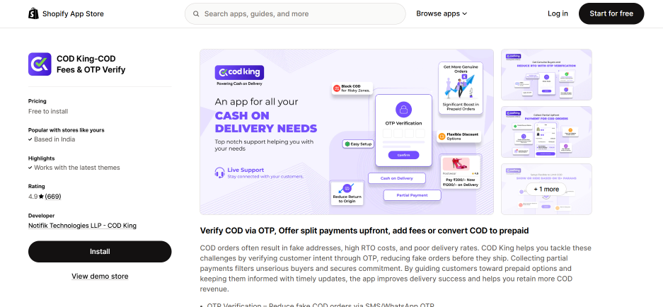Click the main cash on delivery banner

(x=347, y=132)
